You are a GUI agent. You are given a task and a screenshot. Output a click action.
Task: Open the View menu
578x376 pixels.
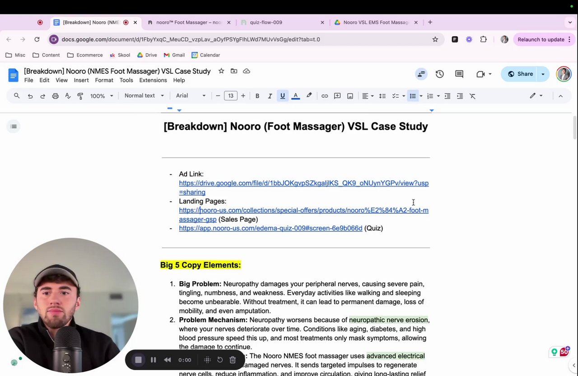point(61,80)
